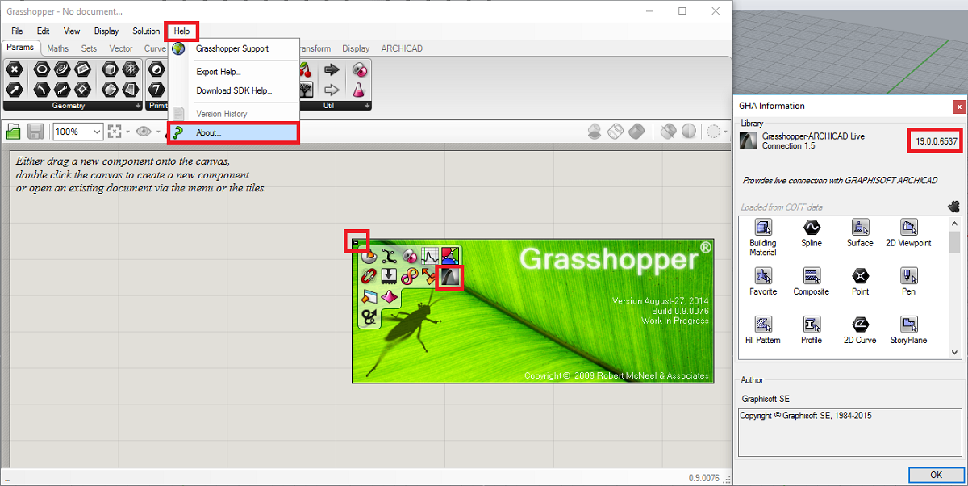Select the Spline component icon
The width and height of the screenshot is (968, 486).
pyautogui.click(x=812, y=227)
